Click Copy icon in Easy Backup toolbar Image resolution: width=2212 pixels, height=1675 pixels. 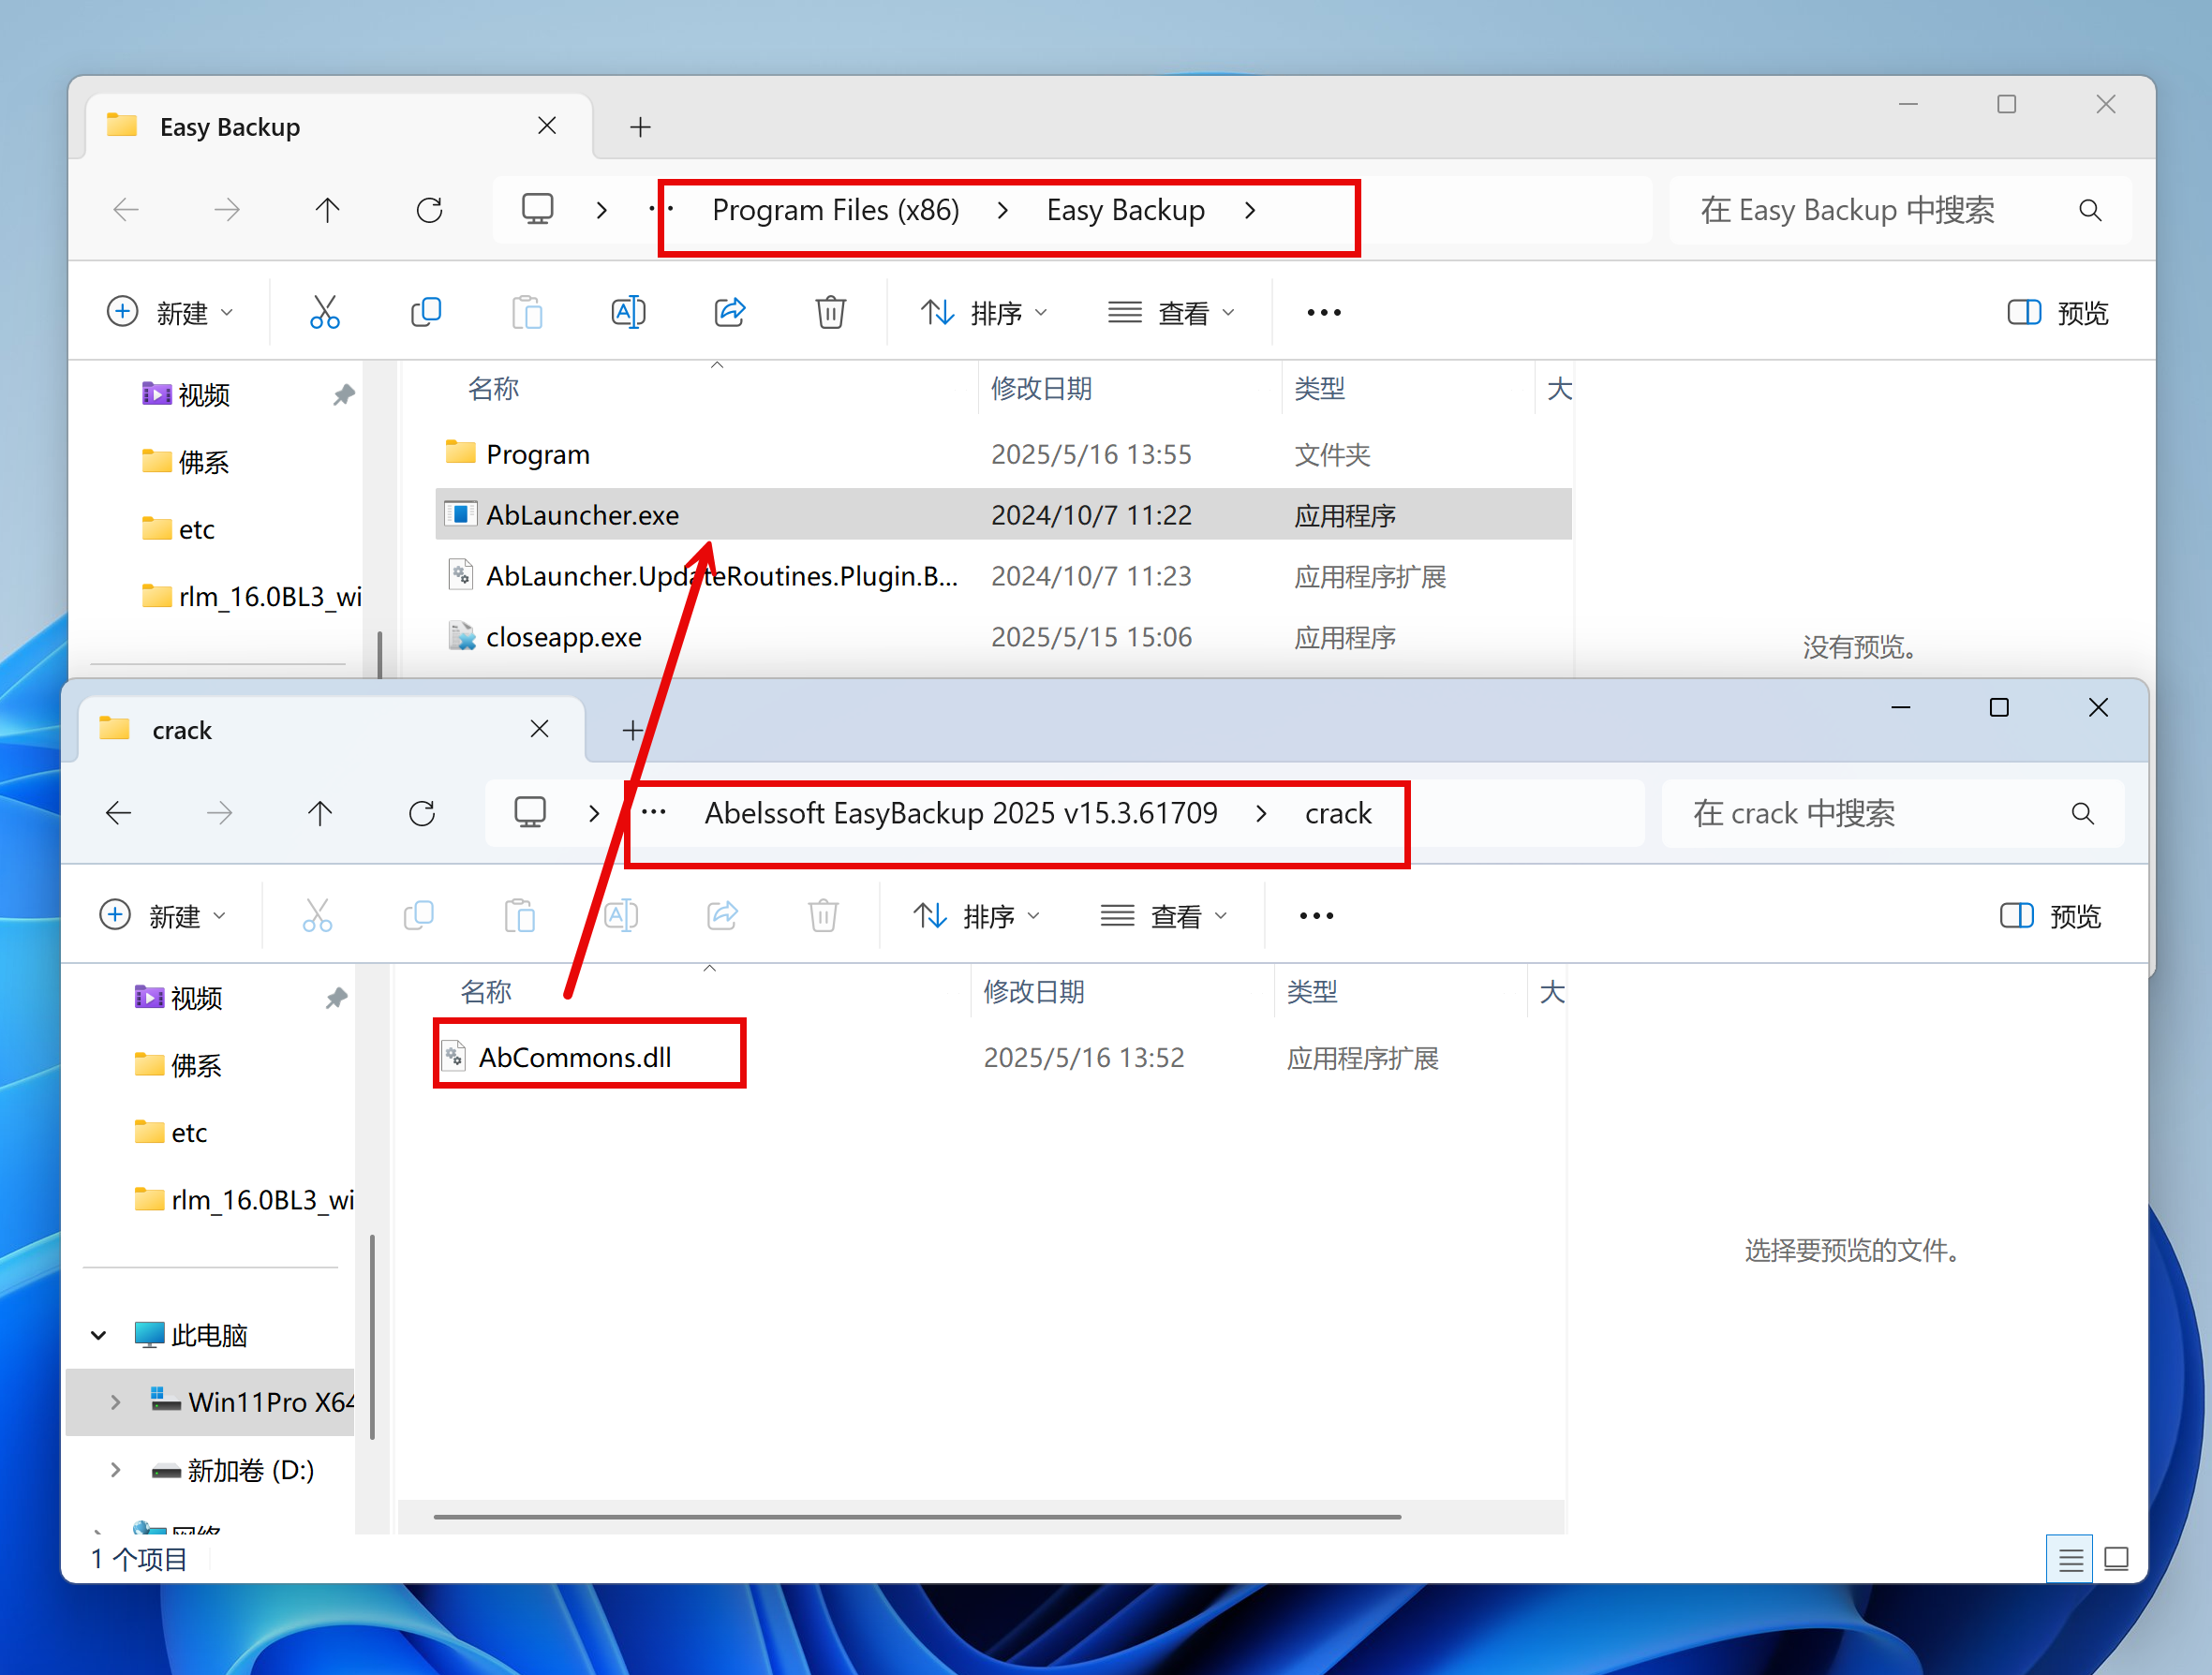[x=426, y=312]
